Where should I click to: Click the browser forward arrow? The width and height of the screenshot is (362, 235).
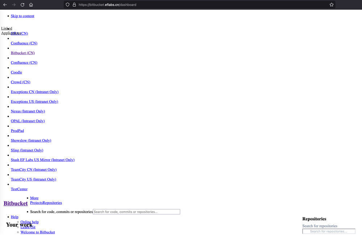[x=14, y=5]
